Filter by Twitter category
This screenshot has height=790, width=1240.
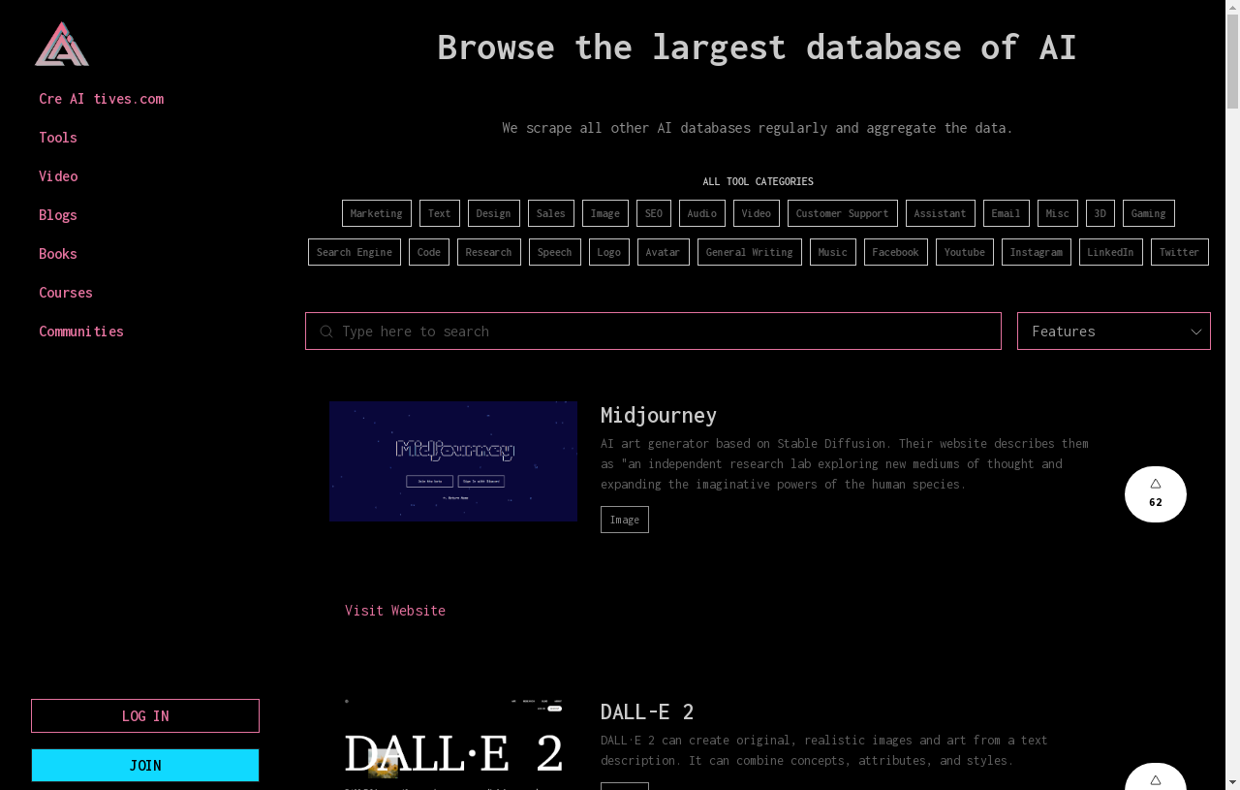pyautogui.click(x=1180, y=252)
